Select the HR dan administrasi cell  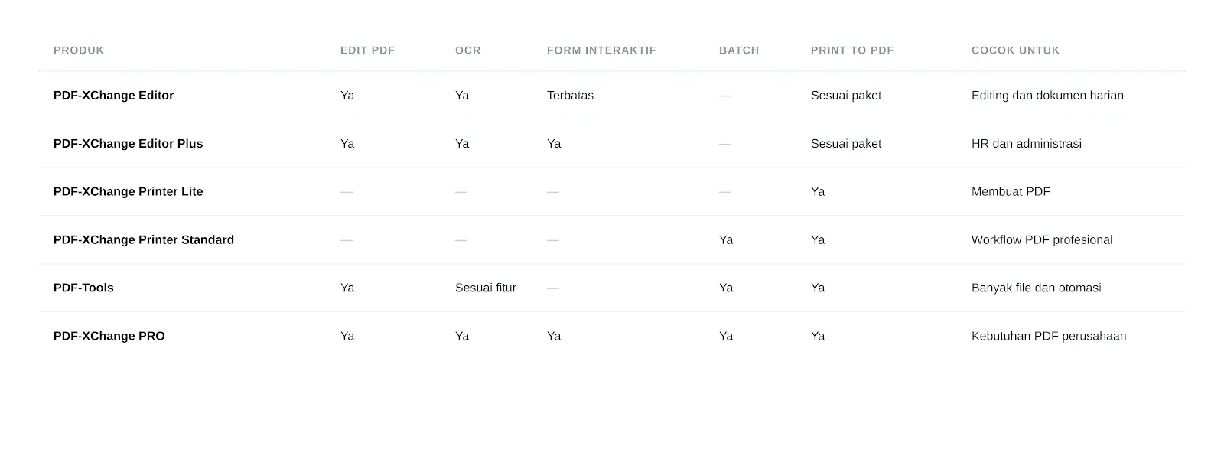tap(1027, 144)
